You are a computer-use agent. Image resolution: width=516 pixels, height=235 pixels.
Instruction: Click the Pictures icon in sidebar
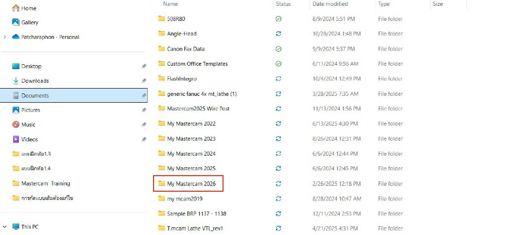[16, 110]
